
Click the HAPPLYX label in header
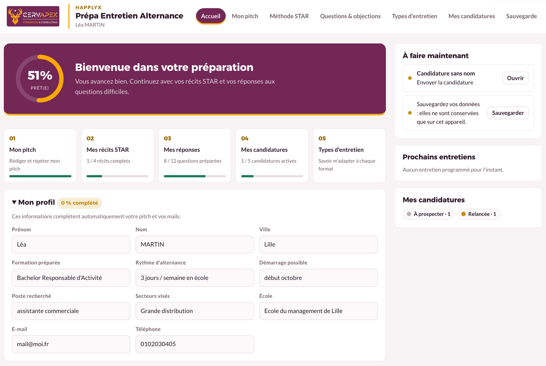[88, 8]
